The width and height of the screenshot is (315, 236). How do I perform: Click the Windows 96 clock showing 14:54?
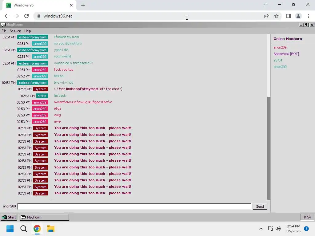pyautogui.click(x=307, y=217)
